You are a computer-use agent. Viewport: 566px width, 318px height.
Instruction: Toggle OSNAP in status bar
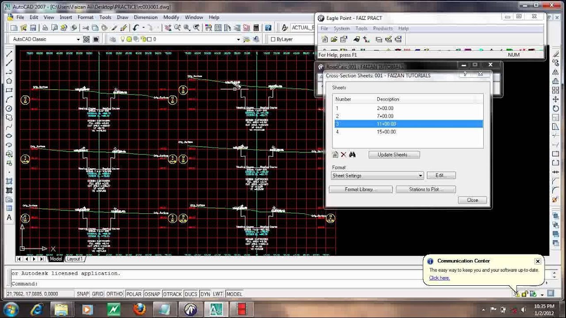tap(152, 294)
